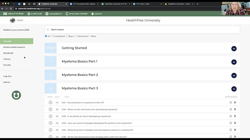Uncheck the All filter checkbox

[46, 36]
